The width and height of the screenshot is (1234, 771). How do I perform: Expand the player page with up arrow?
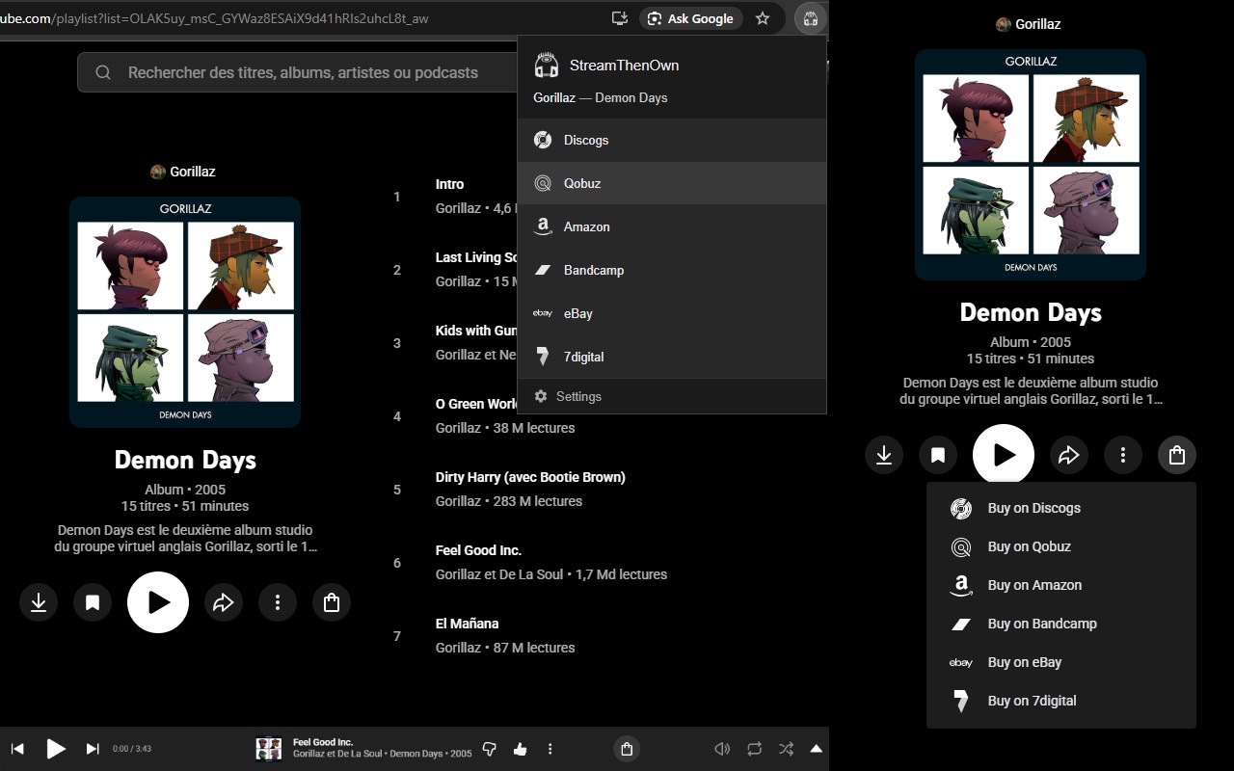click(817, 749)
